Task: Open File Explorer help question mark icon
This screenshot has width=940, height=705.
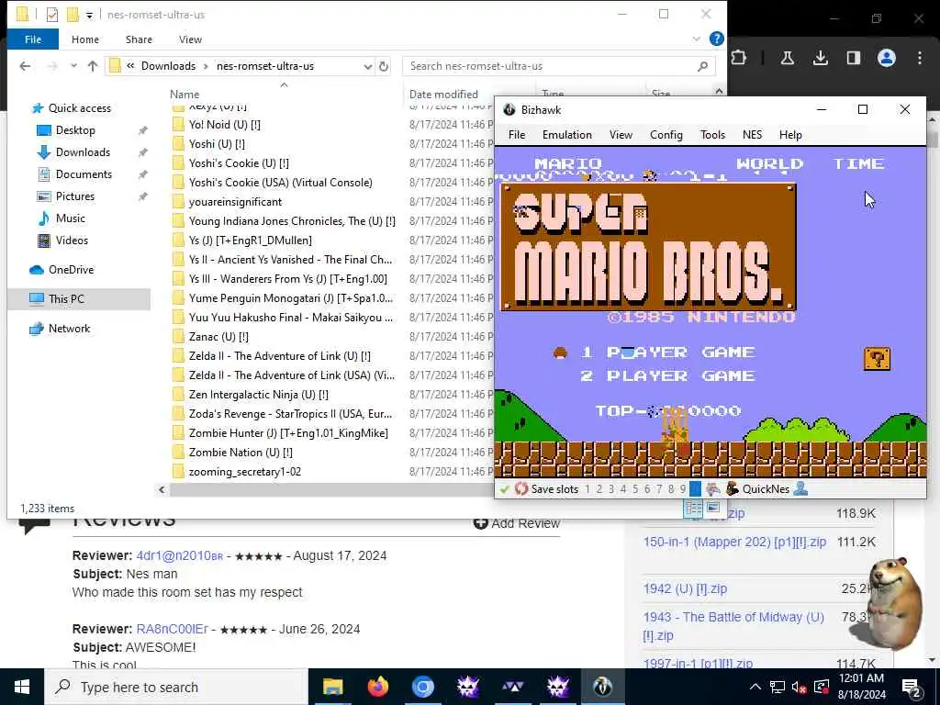Action: pyautogui.click(x=716, y=39)
